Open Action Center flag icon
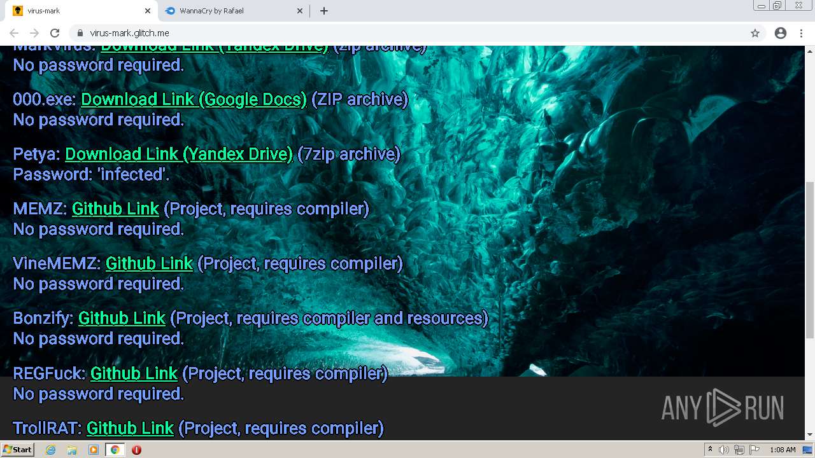This screenshot has height=458, width=815. (755, 450)
